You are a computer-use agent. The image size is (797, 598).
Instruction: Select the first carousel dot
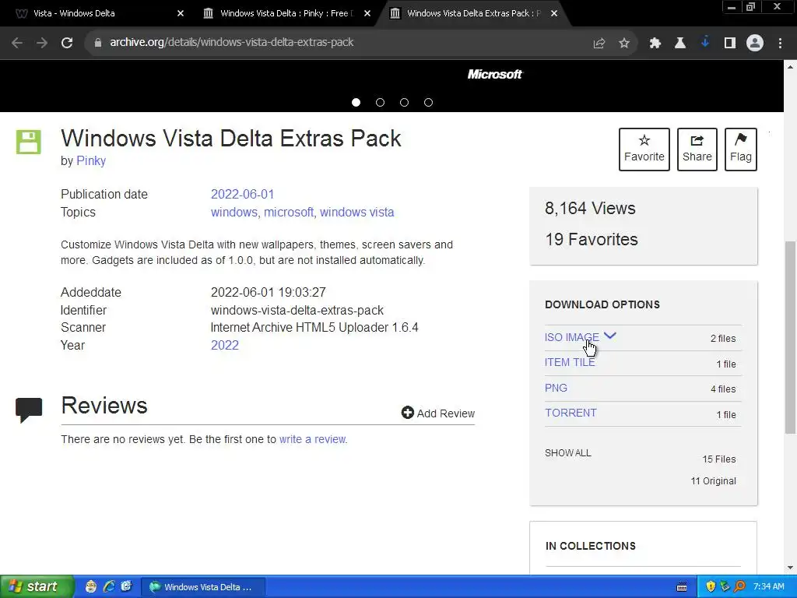[356, 102]
